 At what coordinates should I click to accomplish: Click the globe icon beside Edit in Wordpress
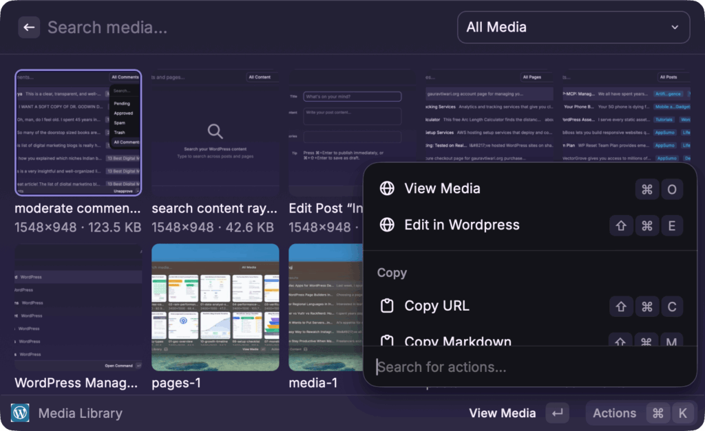pos(387,225)
